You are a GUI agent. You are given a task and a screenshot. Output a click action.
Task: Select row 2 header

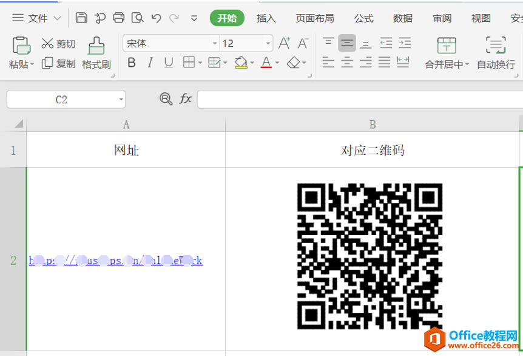point(13,259)
